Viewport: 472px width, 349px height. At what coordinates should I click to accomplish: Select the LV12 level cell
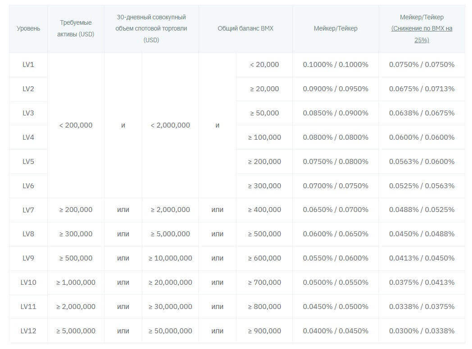[28, 331]
